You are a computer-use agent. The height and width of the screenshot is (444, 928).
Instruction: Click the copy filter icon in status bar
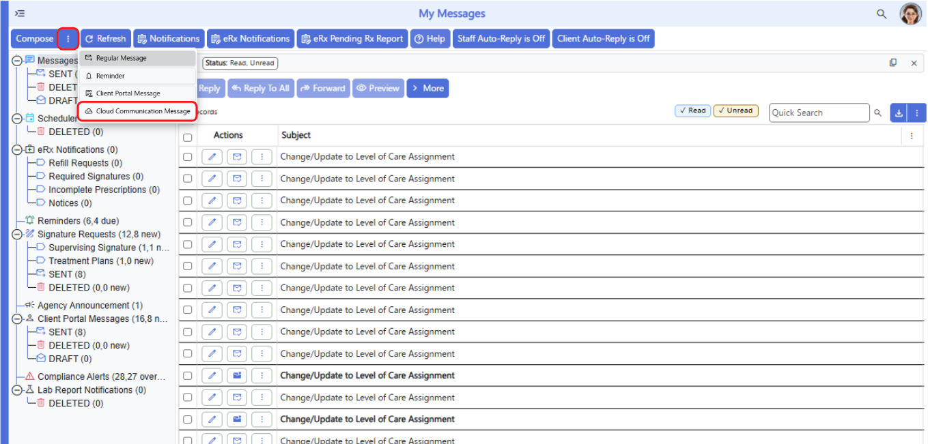click(893, 63)
